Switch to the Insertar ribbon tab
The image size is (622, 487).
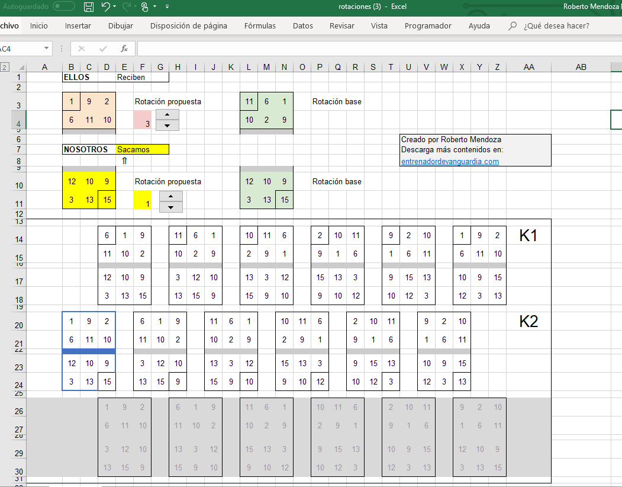click(78, 26)
